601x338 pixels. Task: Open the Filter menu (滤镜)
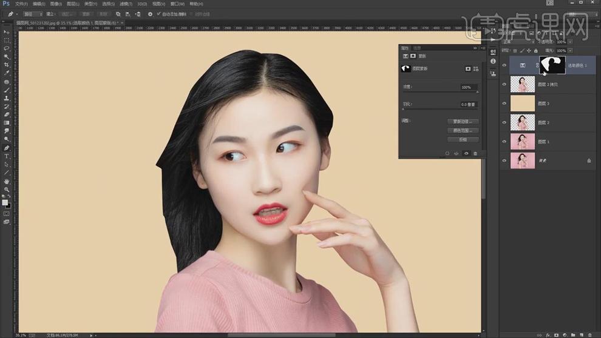pos(126,4)
